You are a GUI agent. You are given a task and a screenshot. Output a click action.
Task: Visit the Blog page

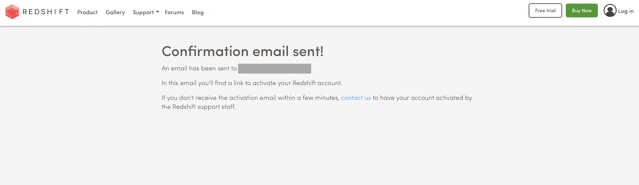[x=197, y=12]
